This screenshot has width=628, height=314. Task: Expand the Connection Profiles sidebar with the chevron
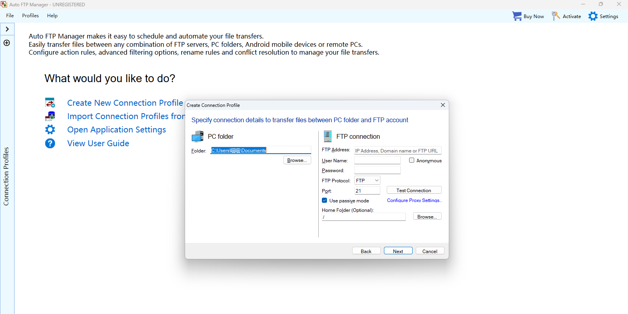click(7, 29)
